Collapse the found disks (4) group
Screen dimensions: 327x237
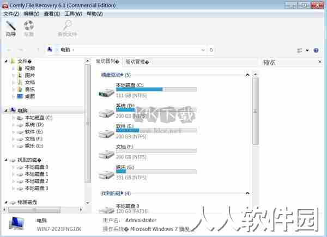(247, 193)
